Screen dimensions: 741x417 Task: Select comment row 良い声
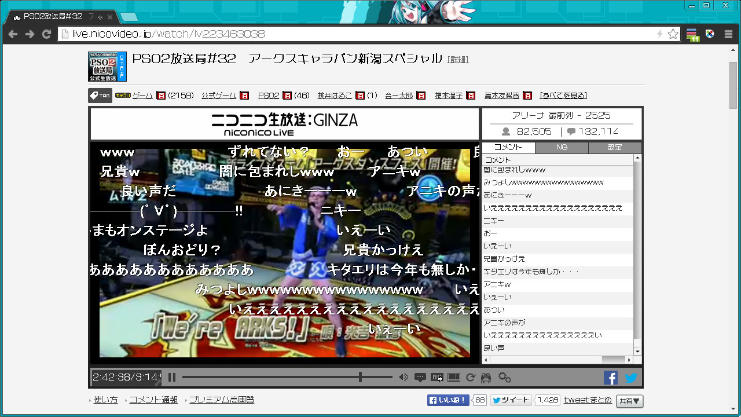(558, 348)
